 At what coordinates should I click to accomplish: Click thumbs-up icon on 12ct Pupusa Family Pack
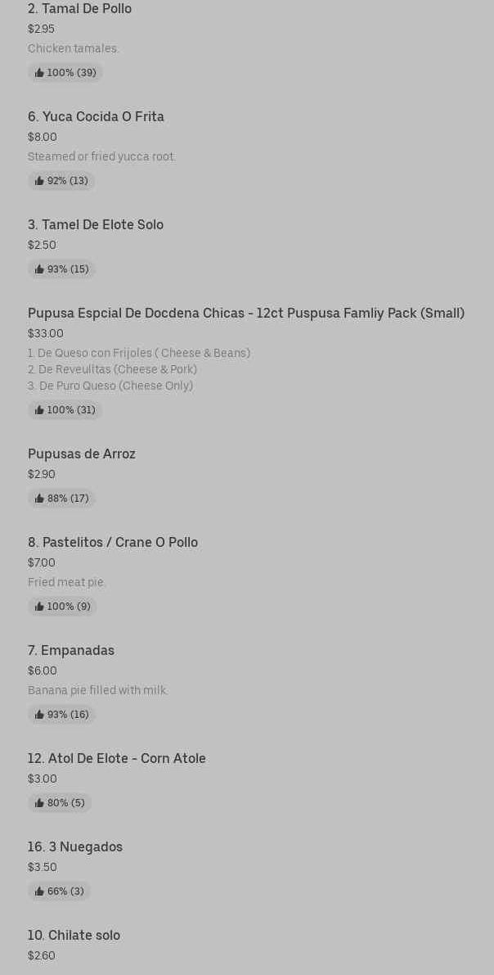click(39, 410)
